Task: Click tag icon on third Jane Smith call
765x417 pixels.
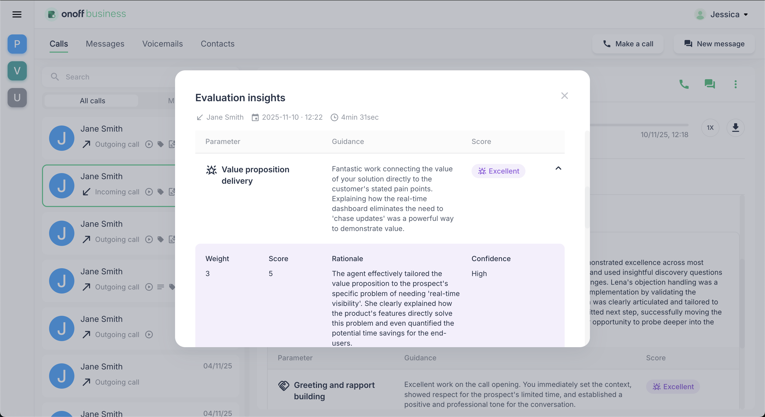Action: (161, 239)
